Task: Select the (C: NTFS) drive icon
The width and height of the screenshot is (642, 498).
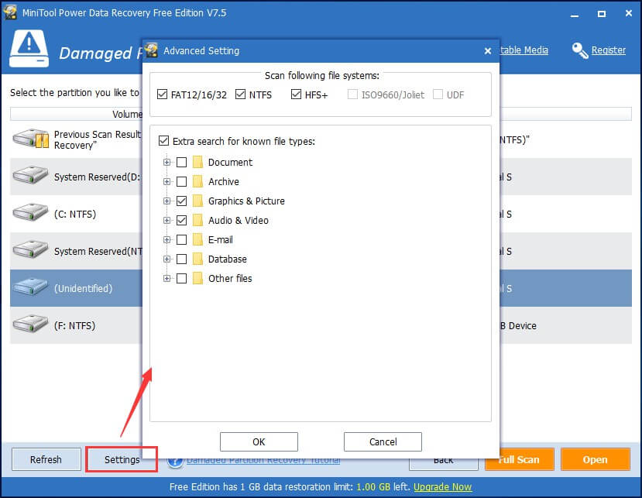Action: (x=30, y=212)
